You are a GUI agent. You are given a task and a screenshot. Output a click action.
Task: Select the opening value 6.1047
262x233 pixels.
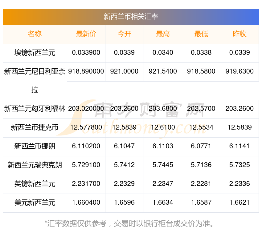[124, 146]
